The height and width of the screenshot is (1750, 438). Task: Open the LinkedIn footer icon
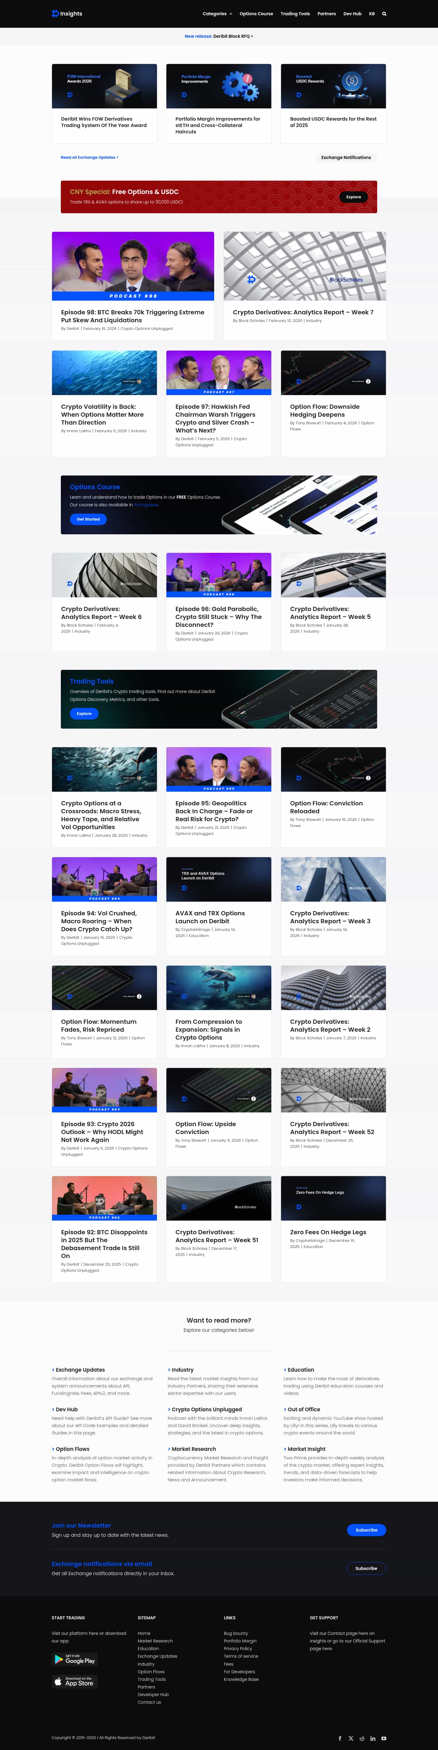(x=372, y=1738)
